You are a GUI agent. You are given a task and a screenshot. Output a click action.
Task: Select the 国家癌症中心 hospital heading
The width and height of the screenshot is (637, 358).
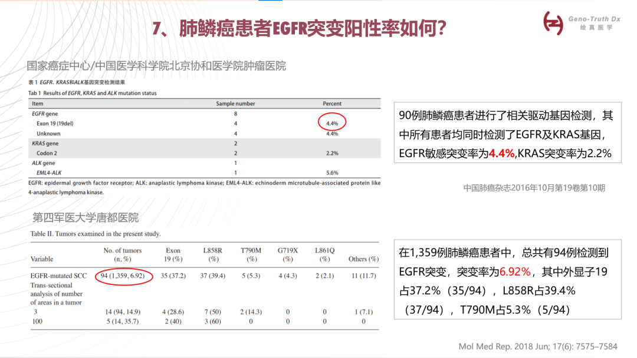156,66
